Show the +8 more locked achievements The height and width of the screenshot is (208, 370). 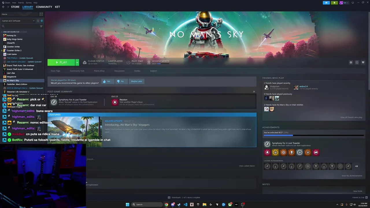356,166
